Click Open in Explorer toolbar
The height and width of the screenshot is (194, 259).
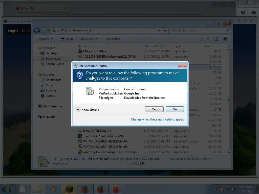(x=67, y=39)
